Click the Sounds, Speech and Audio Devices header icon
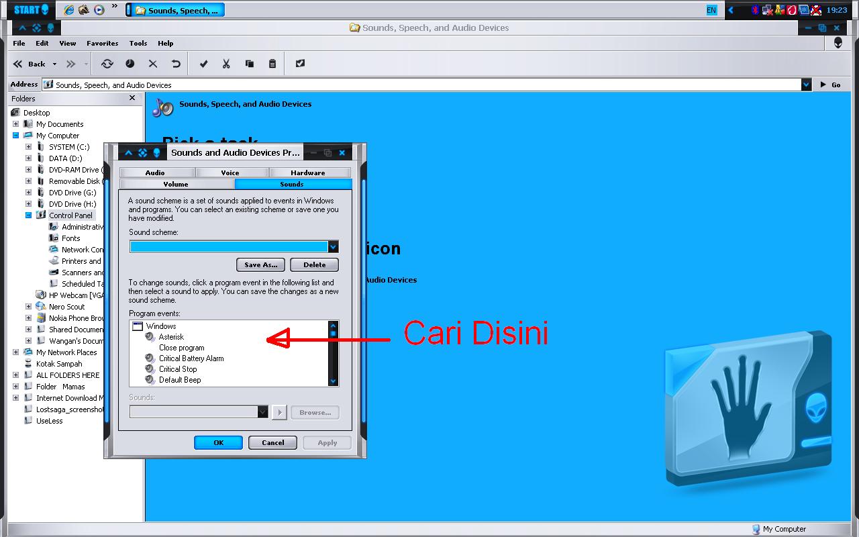 coord(162,106)
